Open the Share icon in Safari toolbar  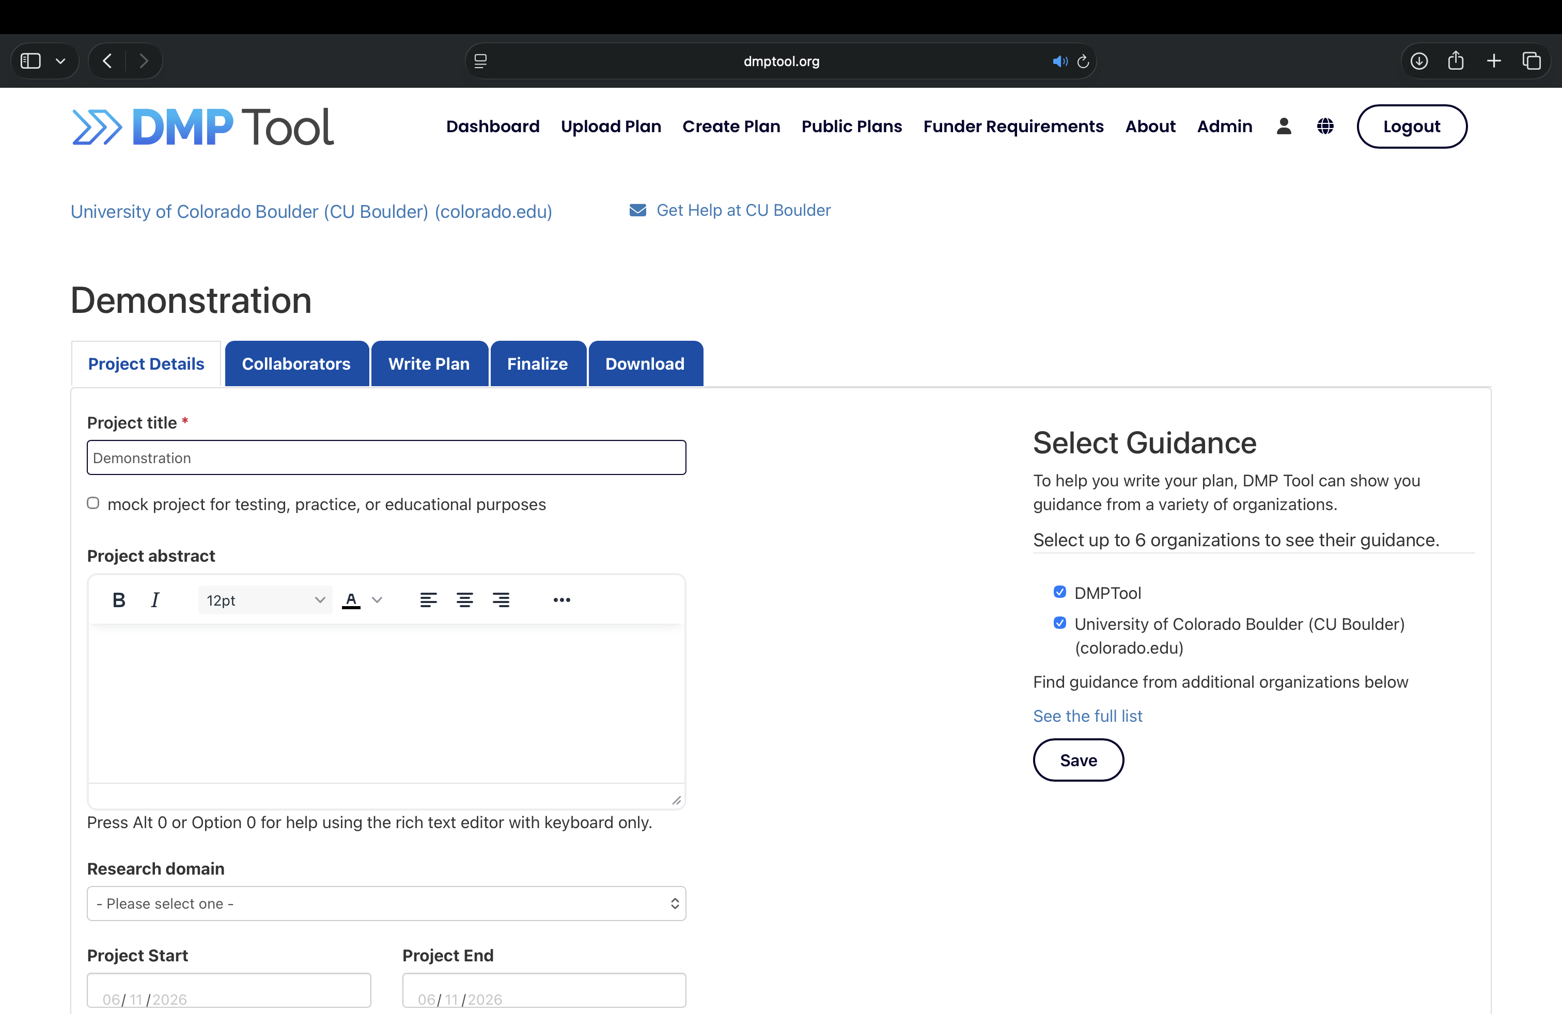click(x=1456, y=60)
